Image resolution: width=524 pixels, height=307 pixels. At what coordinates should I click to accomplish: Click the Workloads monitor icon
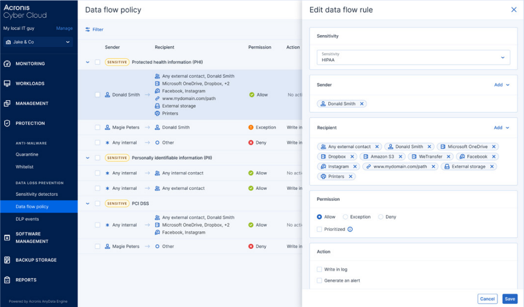point(7,84)
